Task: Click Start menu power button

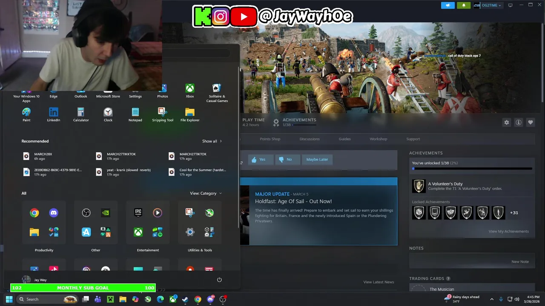Action: click(219, 280)
